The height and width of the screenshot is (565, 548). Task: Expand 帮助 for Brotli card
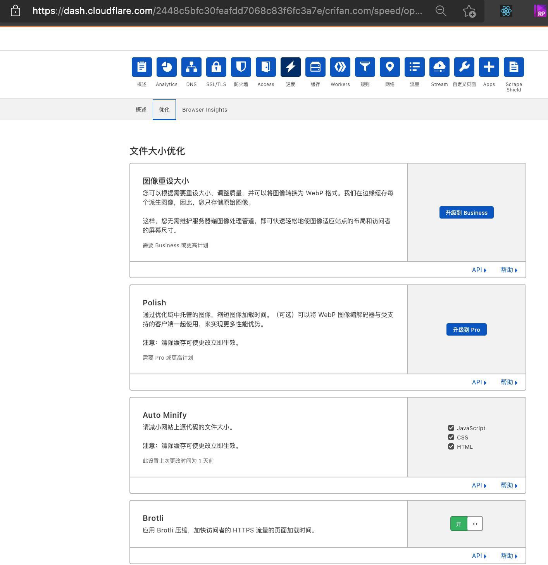tap(509, 556)
